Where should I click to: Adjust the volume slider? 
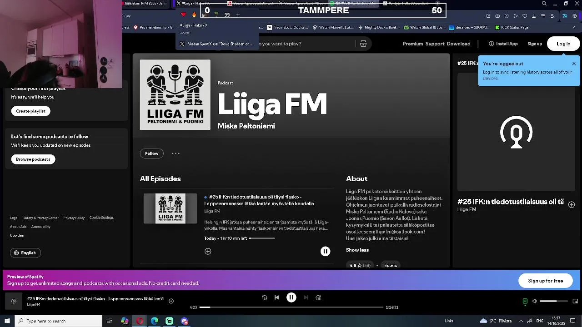(553, 301)
